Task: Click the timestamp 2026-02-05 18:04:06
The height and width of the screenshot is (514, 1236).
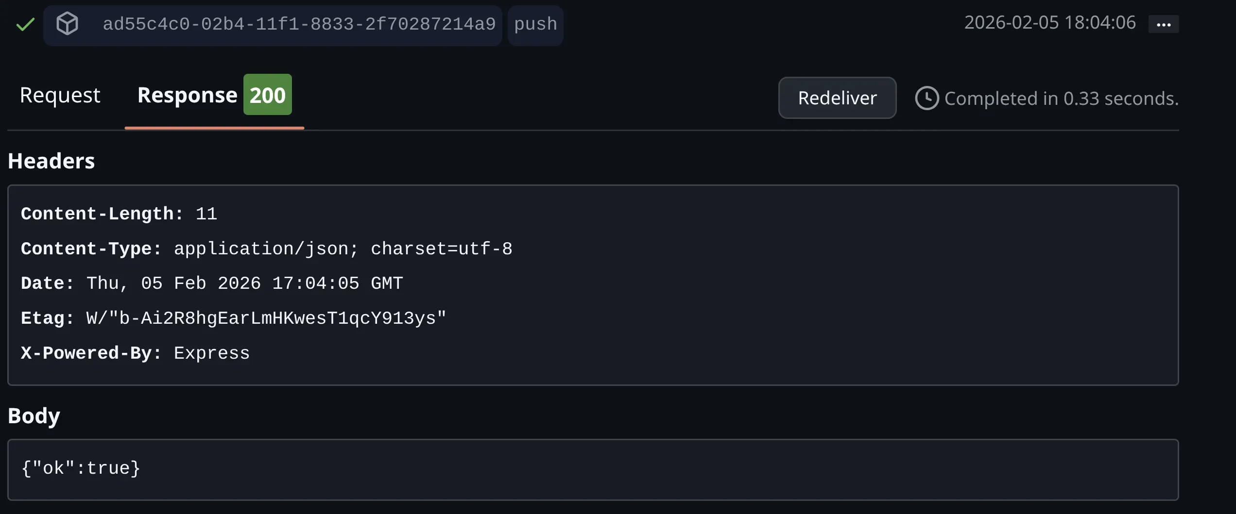Action: (x=1050, y=22)
